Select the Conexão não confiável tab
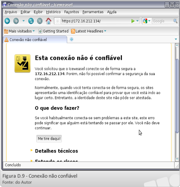 click(x=35, y=40)
